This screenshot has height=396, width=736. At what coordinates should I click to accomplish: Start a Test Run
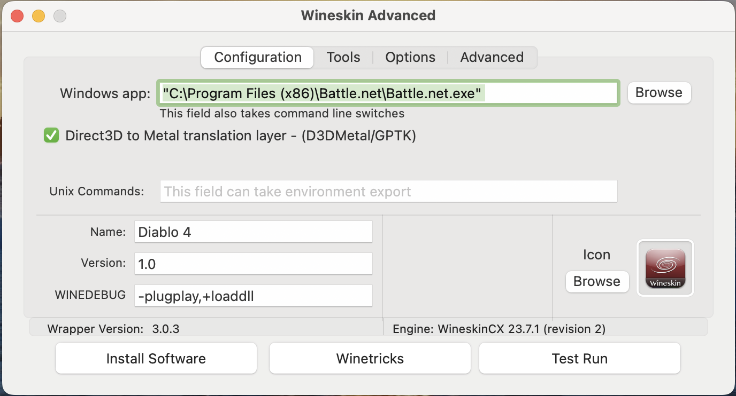click(580, 358)
